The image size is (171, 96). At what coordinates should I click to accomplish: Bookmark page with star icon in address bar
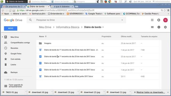pyautogui.click(x=165, y=10)
